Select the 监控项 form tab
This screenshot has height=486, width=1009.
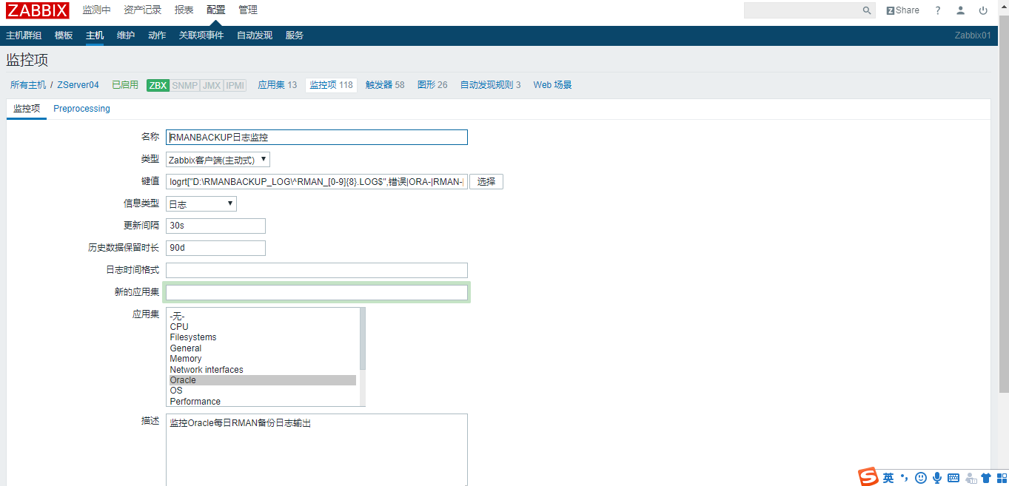[x=27, y=109]
